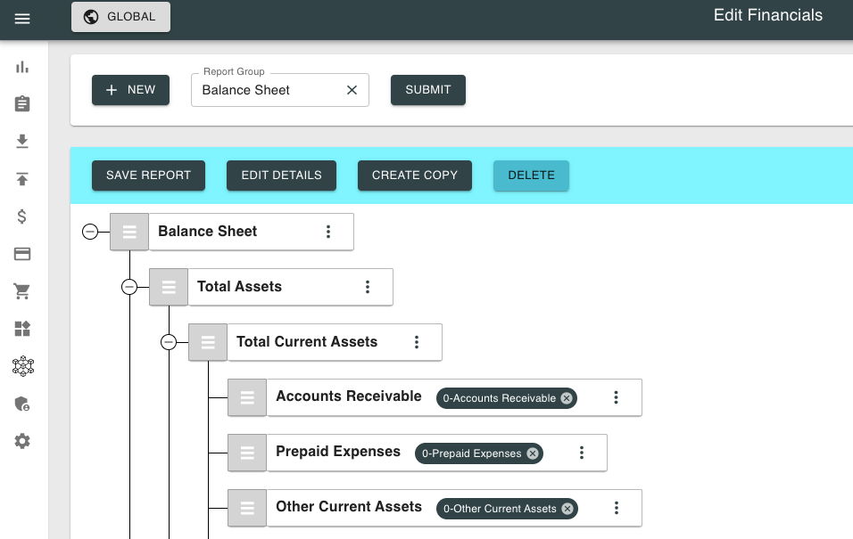Screen dimensions: 853x539
Task: Switch to the GLOBAL scope selector
Action: [x=120, y=16]
